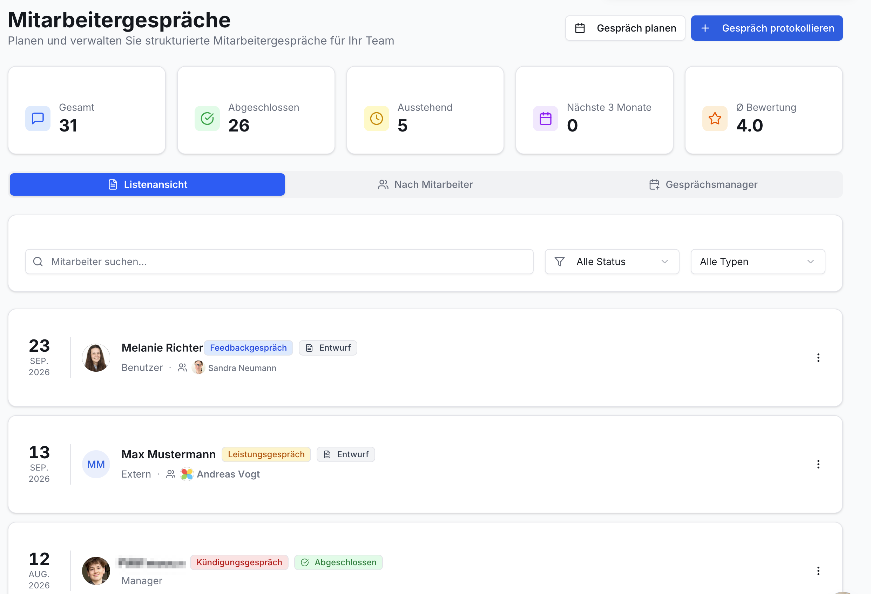Focus the Mitarbeiter suchen search field
This screenshot has width=871, height=594.
279,262
